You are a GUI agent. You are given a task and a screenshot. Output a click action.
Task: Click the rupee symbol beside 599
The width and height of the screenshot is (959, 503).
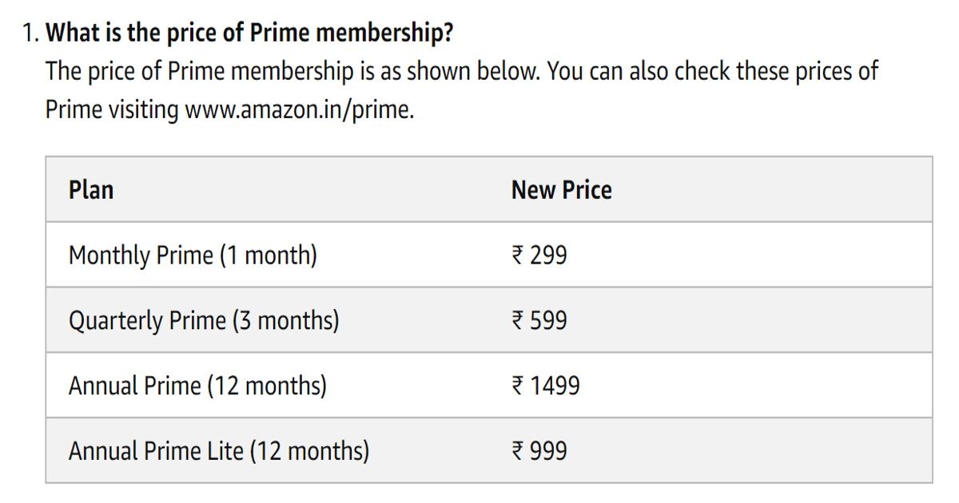518,321
